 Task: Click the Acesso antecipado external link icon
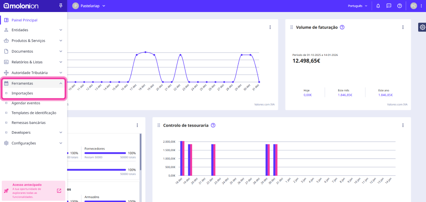pyautogui.click(x=59, y=191)
